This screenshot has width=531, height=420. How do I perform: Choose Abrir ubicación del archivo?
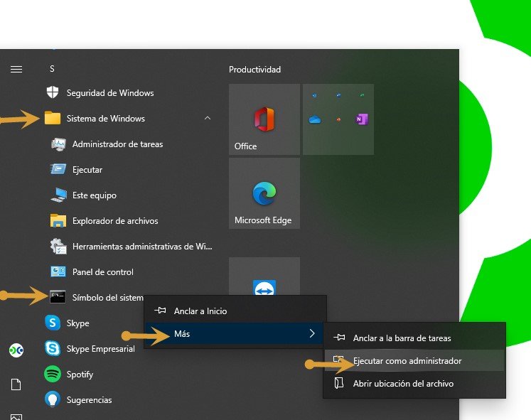pyautogui.click(x=414, y=384)
